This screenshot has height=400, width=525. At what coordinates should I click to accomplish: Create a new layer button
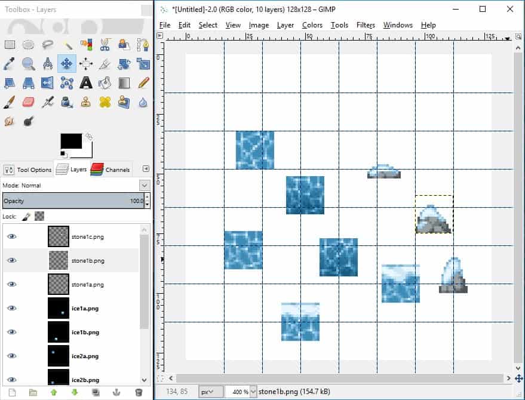point(12,393)
